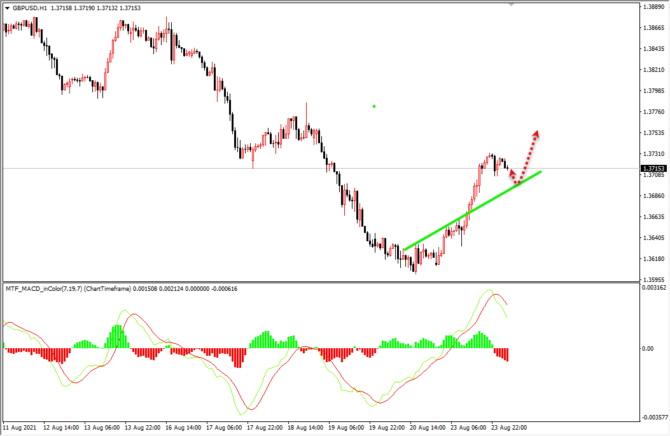670x436 pixels.
Task: Click the 11 Aug 2021 time label
Action: pos(20,428)
